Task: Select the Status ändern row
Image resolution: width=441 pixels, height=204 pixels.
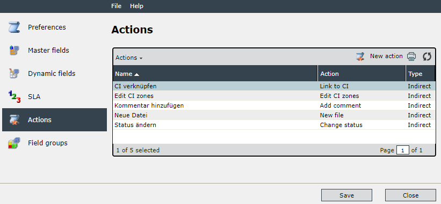Action: (274, 125)
